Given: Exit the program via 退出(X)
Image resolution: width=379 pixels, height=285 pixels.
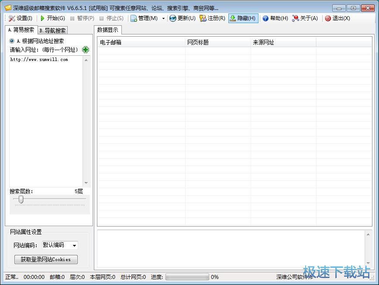Looking at the screenshot, I should (338, 18).
